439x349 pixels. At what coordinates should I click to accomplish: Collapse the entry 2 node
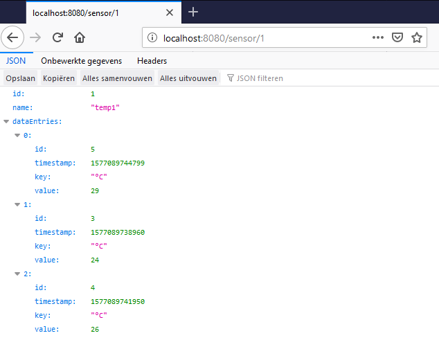(17, 274)
